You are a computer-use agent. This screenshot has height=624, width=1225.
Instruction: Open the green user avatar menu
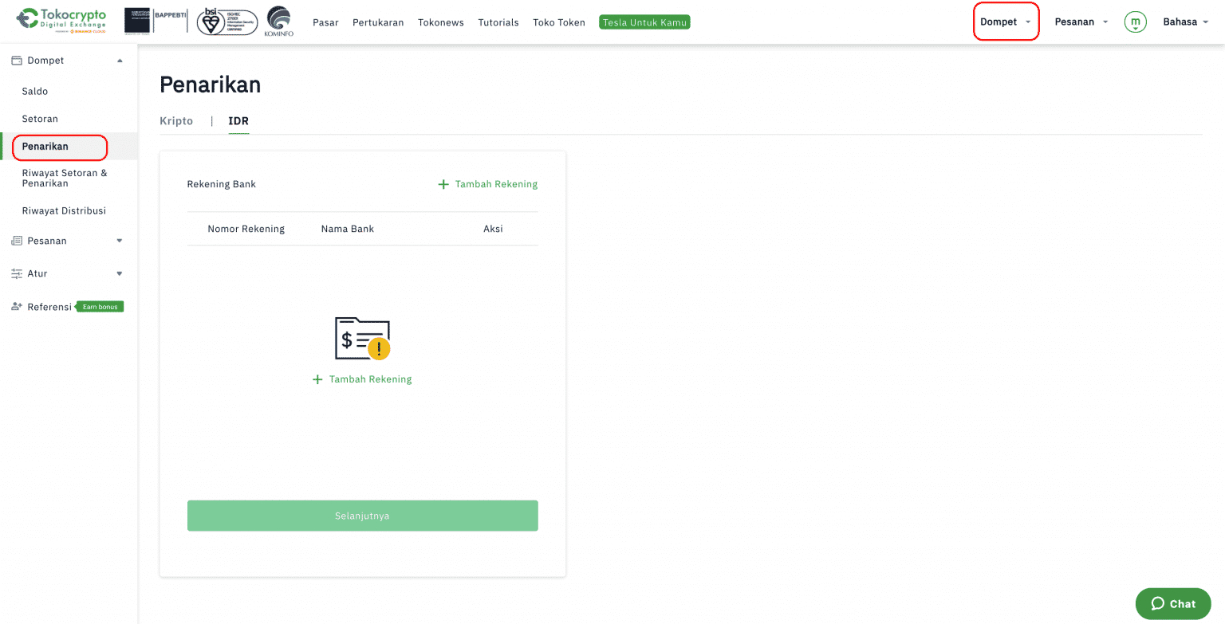pyautogui.click(x=1135, y=22)
